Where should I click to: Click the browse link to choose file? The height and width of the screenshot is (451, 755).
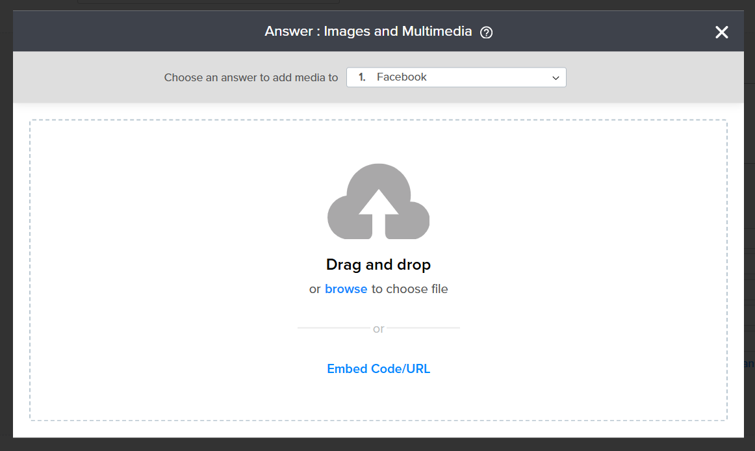pyautogui.click(x=346, y=289)
